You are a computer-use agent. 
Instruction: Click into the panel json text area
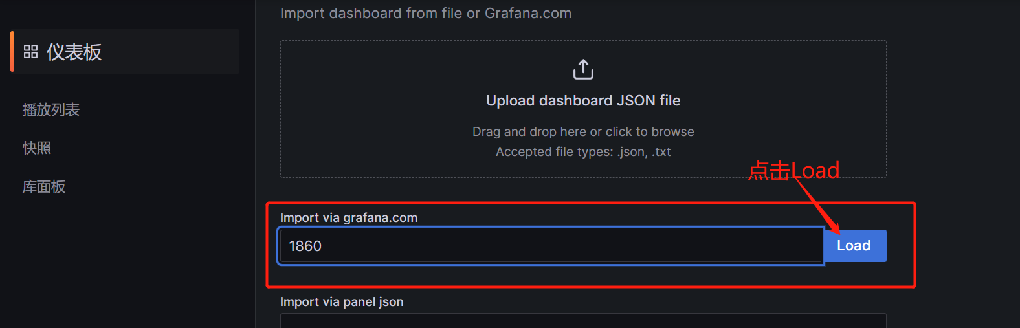tap(583, 321)
